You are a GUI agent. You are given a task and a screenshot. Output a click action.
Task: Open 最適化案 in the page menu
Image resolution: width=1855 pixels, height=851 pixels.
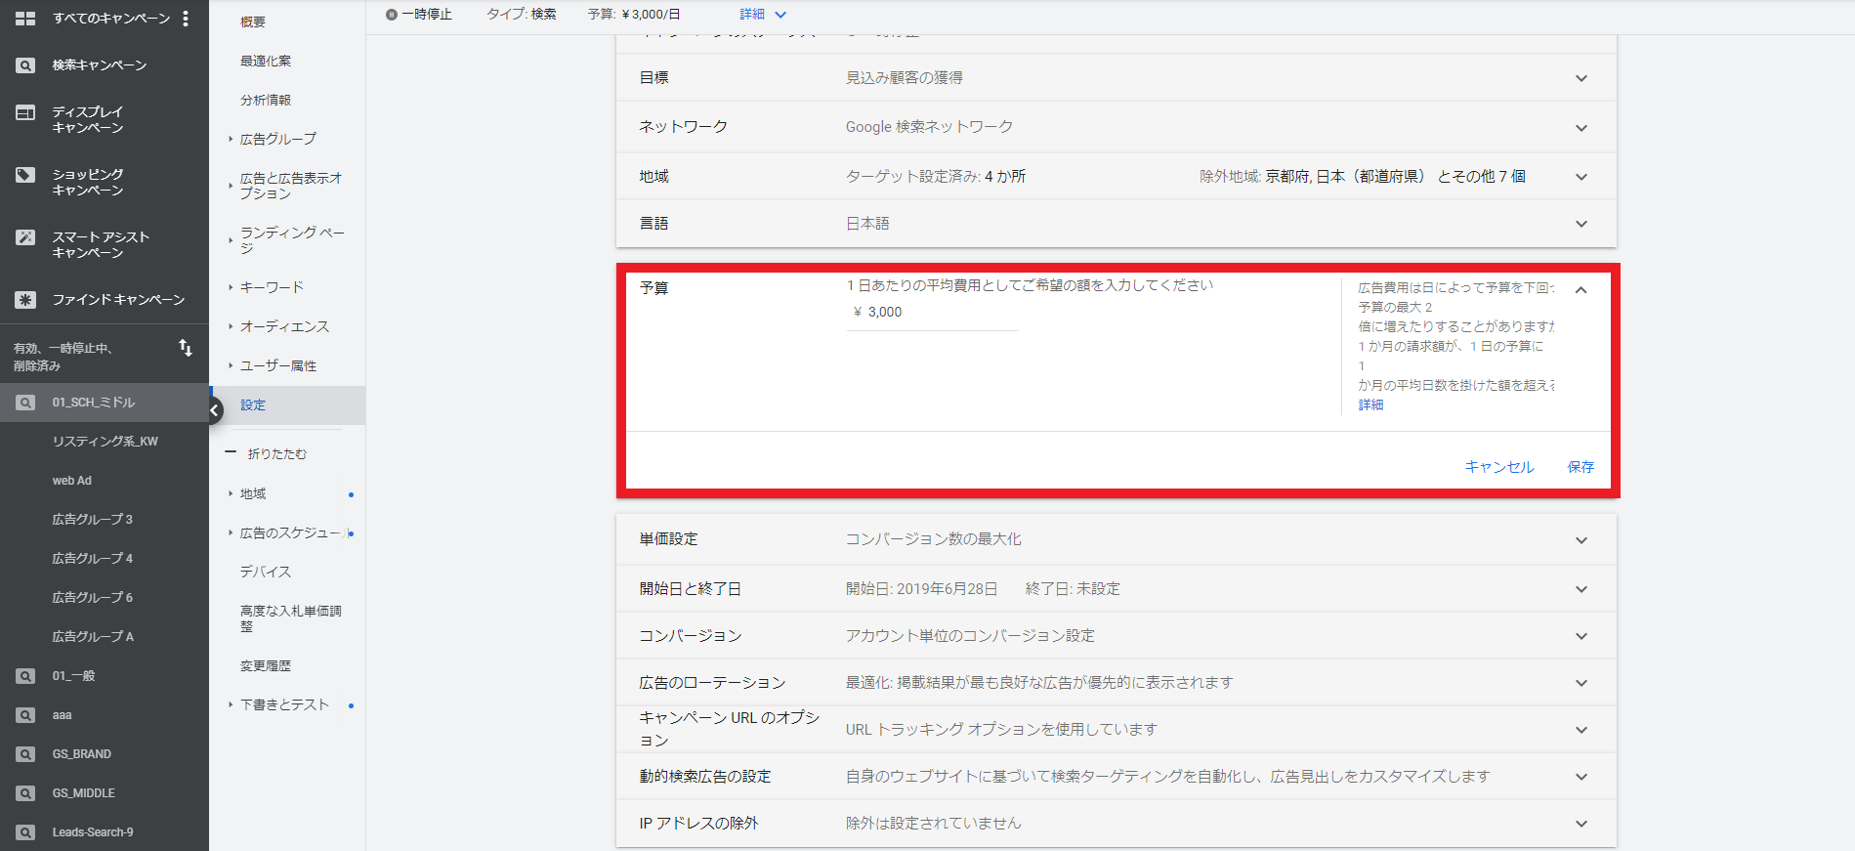point(266,61)
